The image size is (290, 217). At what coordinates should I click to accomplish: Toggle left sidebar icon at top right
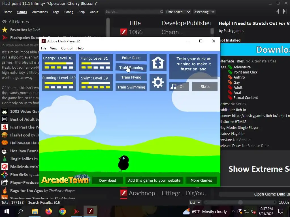(x=277, y=11)
